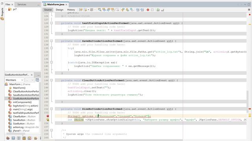252x141 pixels.
Task: Open the History view button
Action: tap(71, 10)
